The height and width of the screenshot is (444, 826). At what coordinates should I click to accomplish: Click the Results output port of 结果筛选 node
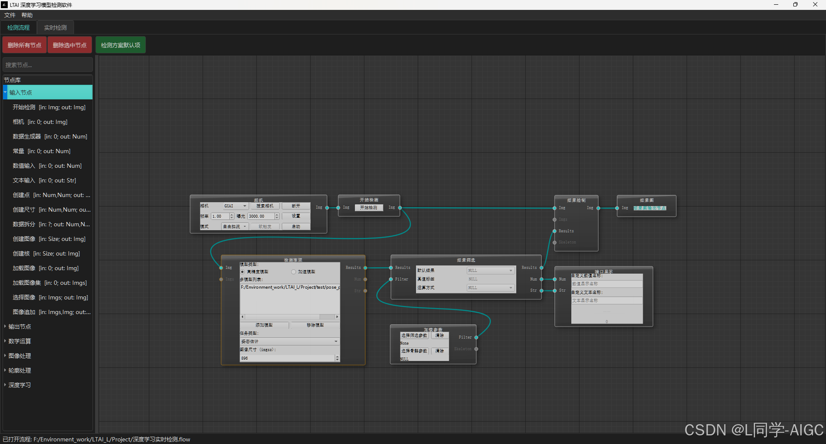pyautogui.click(x=542, y=268)
